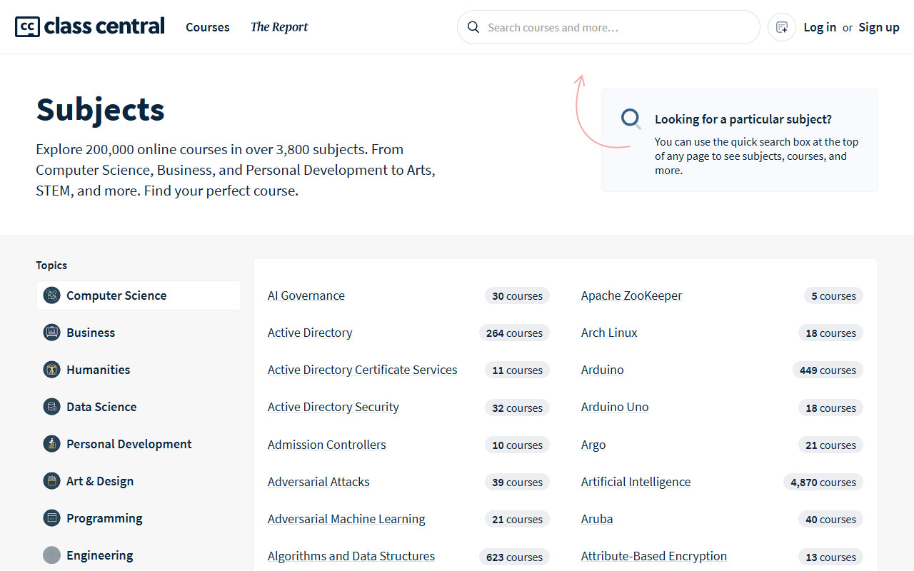Screen dimensions: 914x571
Task: Open Active Directory Certificate Services
Action: [x=363, y=370]
